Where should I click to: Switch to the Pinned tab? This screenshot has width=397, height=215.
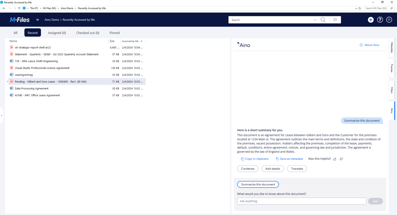114,33
